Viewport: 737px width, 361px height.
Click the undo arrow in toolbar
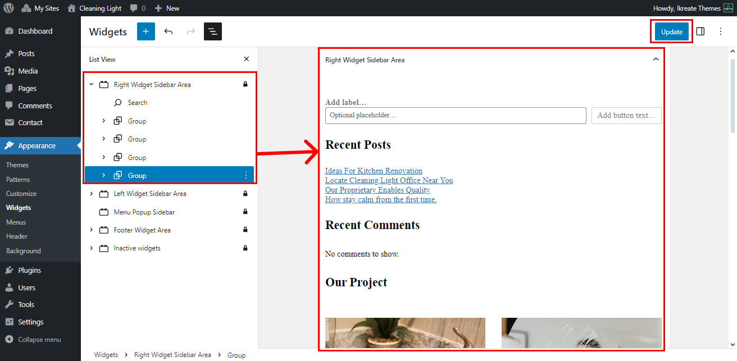pos(169,31)
